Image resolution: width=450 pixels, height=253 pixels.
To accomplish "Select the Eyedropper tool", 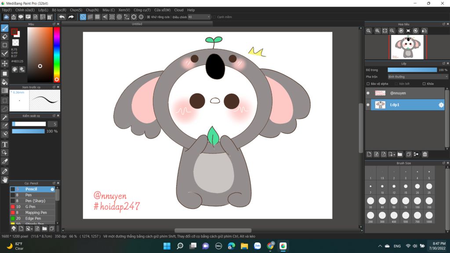I will click(4, 171).
